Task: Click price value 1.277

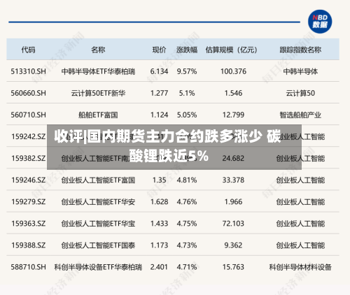Action: point(159,93)
